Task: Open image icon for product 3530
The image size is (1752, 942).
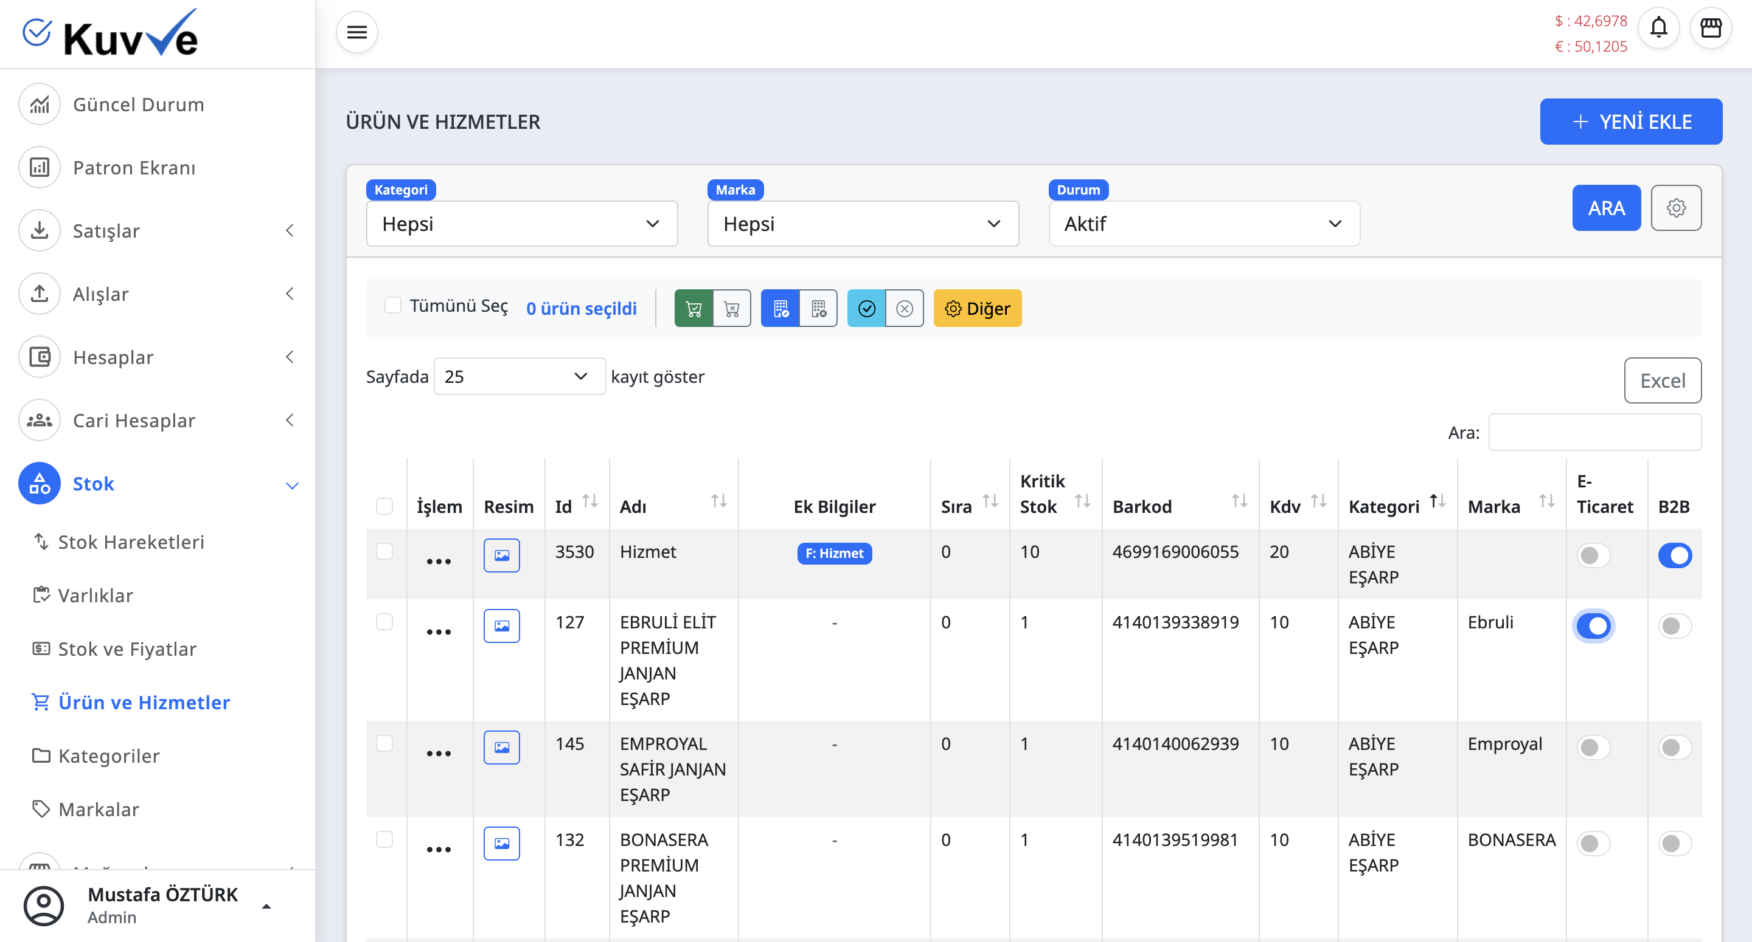Action: click(501, 555)
